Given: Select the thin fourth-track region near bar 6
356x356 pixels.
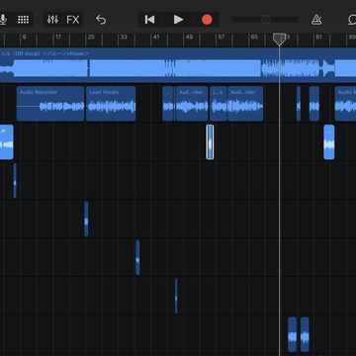Looking at the screenshot, I should 15,180.
